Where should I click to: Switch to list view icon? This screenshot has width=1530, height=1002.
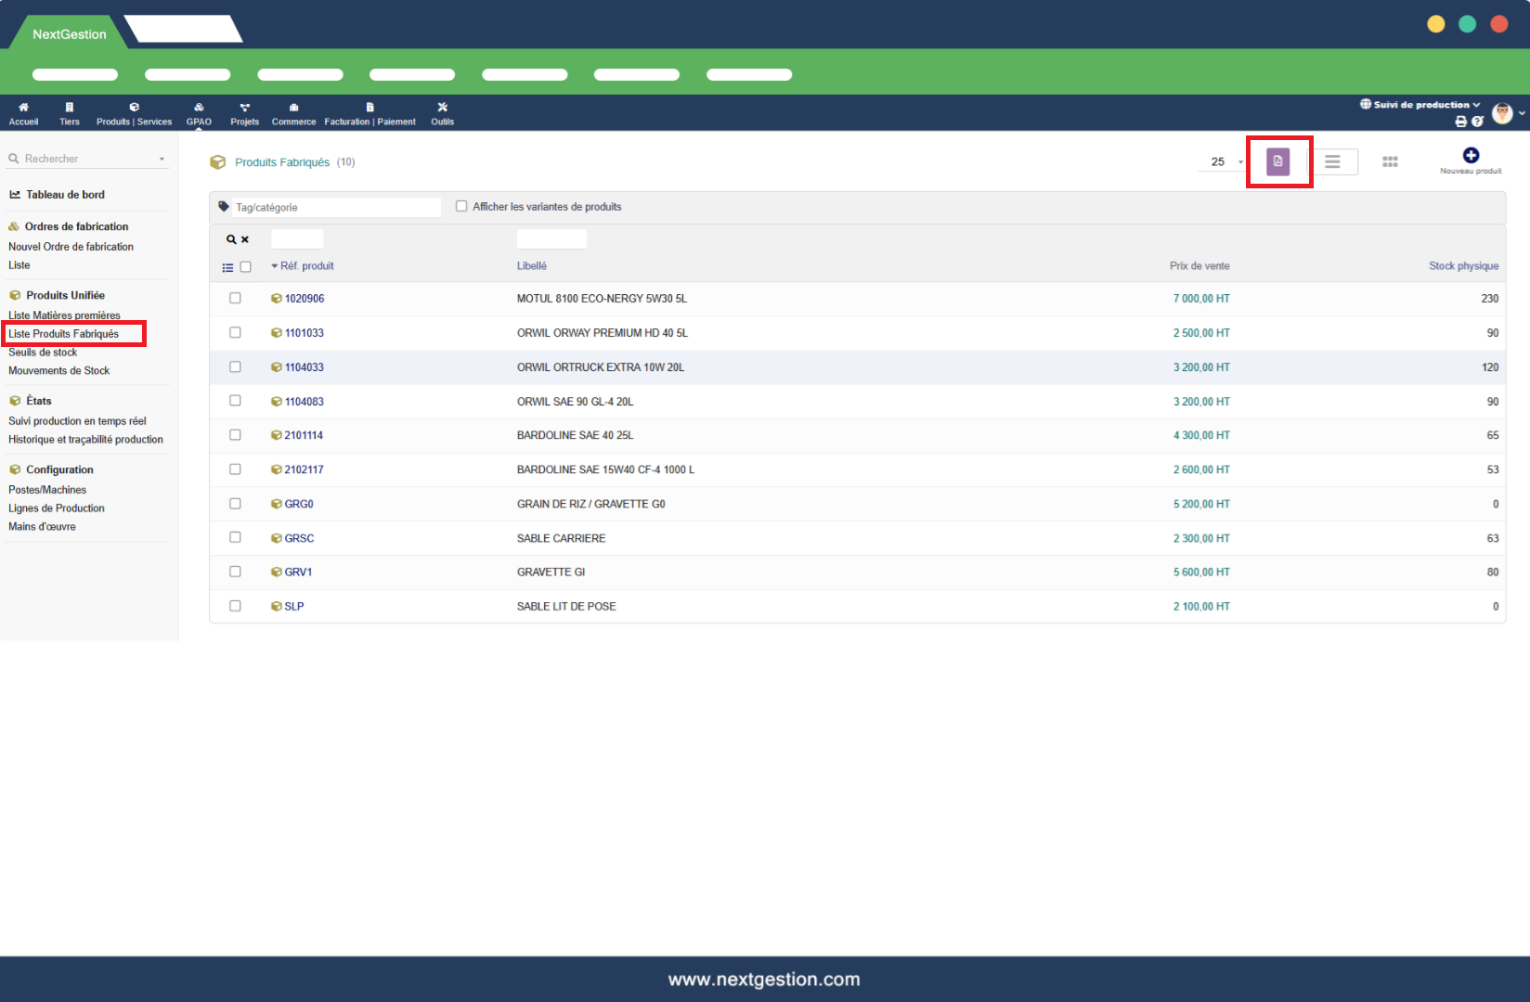[1332, 161]
